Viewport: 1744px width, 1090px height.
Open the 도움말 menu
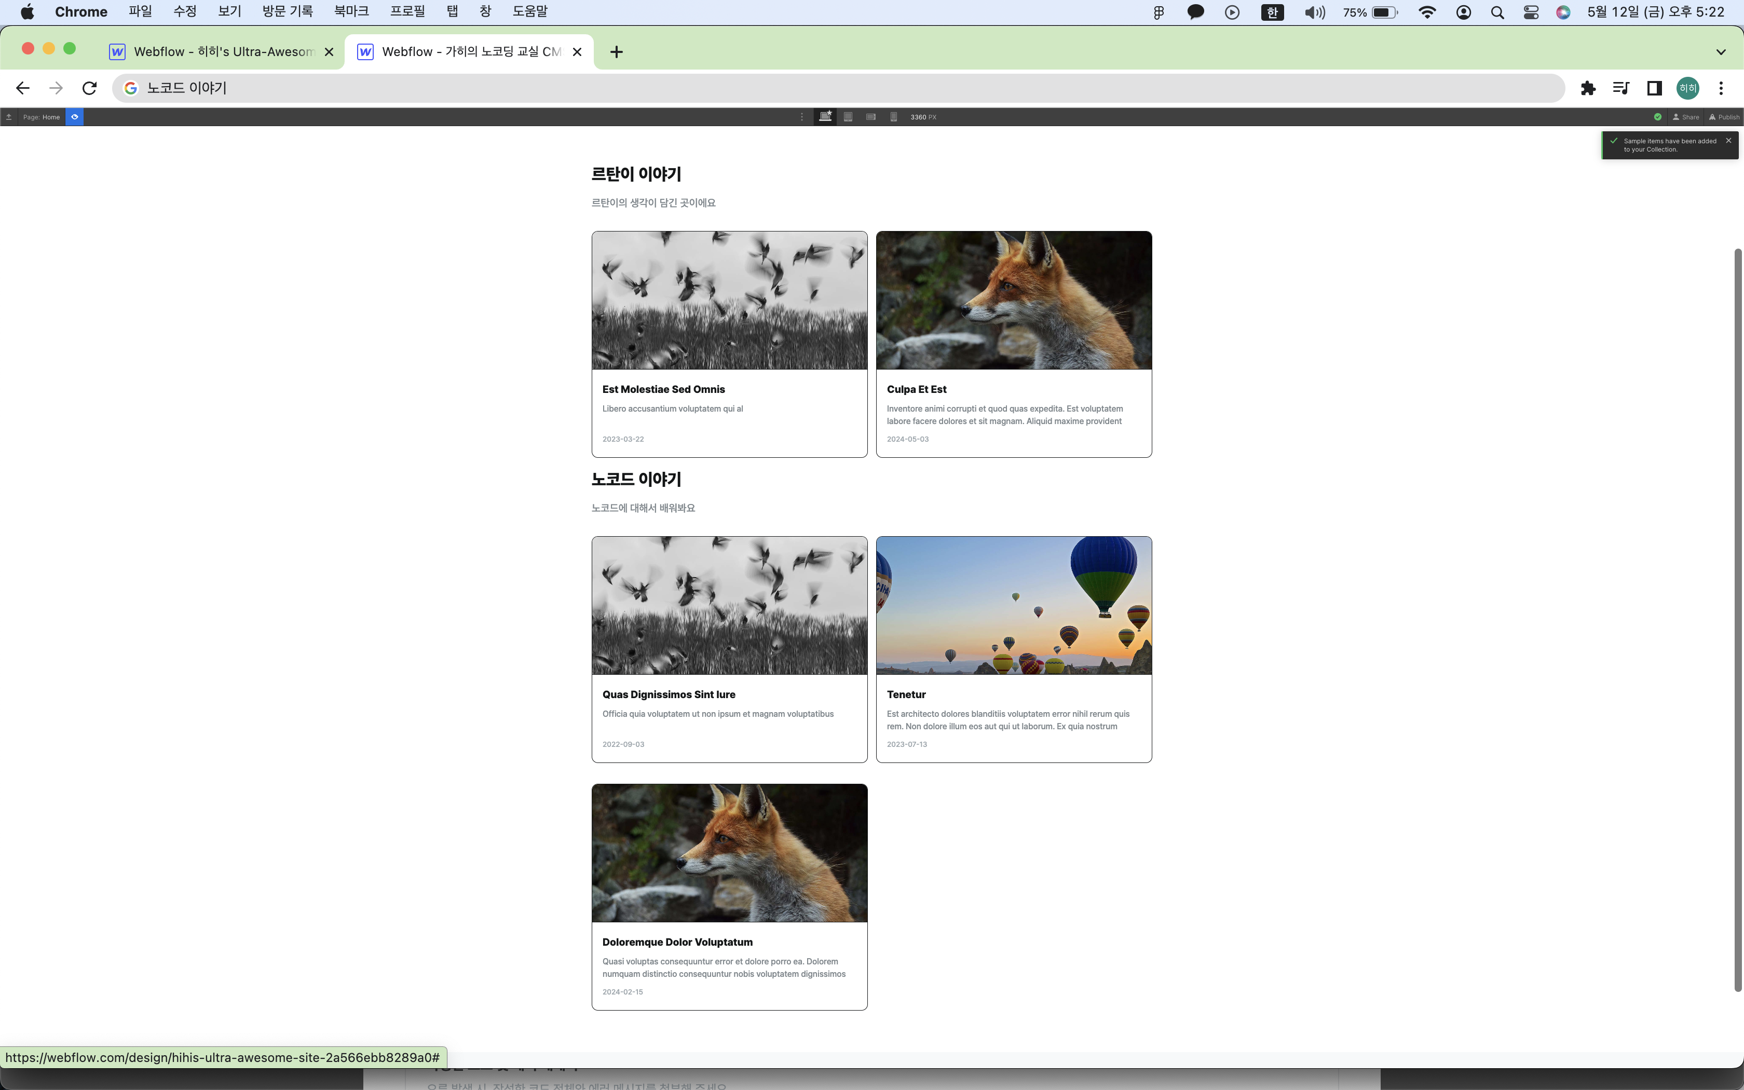[529, 11]
